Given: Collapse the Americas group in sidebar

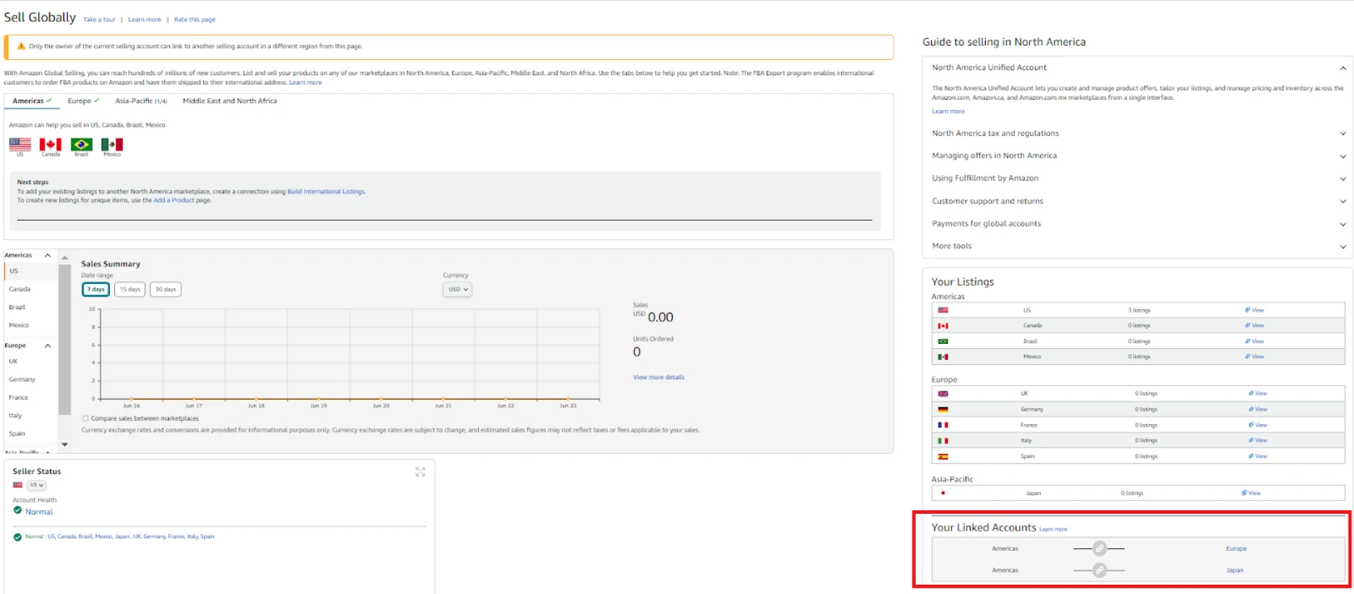Looking at the screenshot, I should click(x=48, y=255).
